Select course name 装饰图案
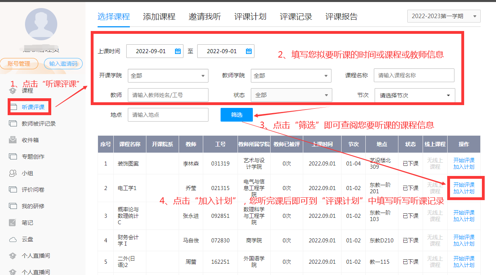The width and height of the screenshot is (496, 275). [x=128, y=163]
